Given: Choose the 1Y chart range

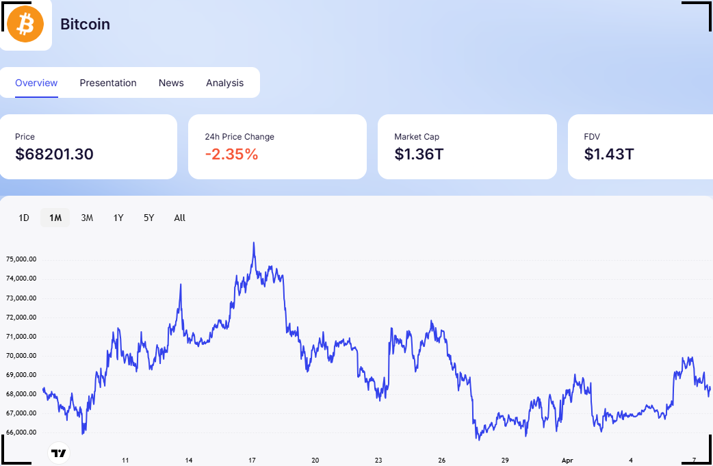Looking at the screenshot, I should click(118, 218).
